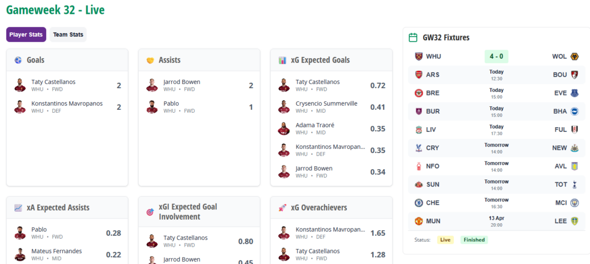590x264 pixels.
Task: Click the soccer ball Goals icon
Action: [18, 60]
